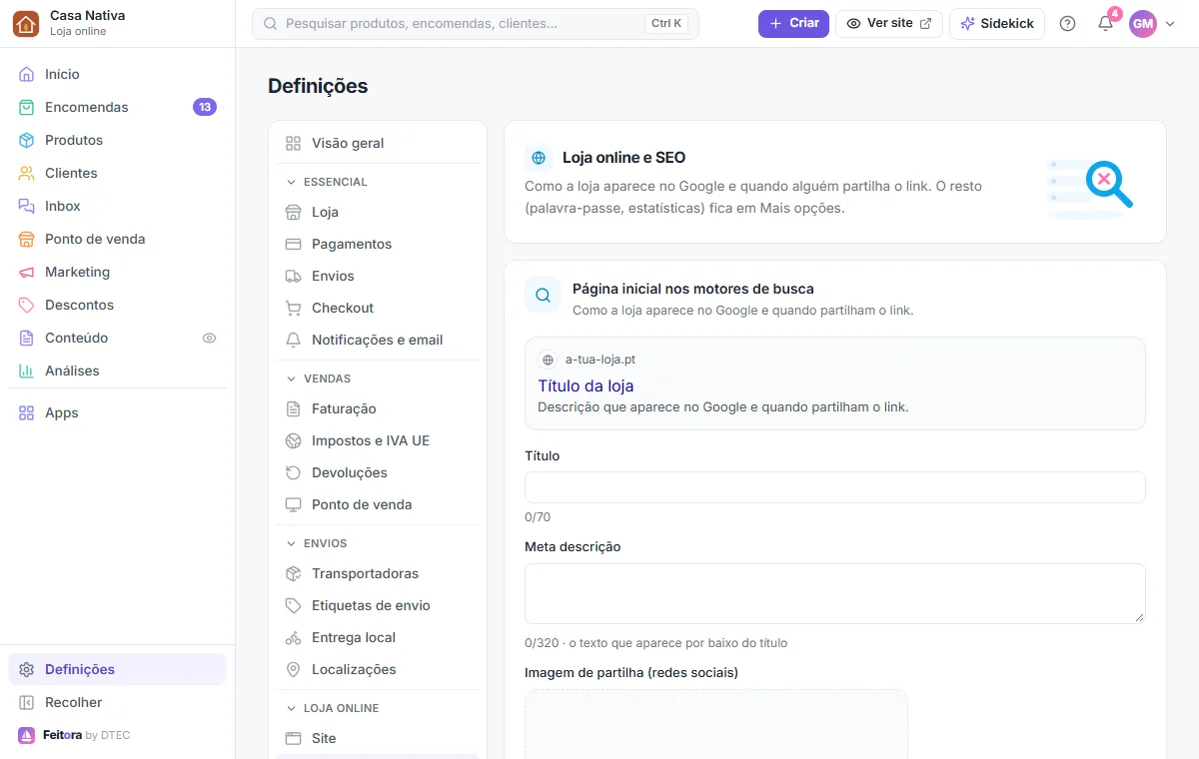The height and width of the screenshot is (759, 1199).
Task: Open Etiquetas de envio settings
Action: point(378,605)
